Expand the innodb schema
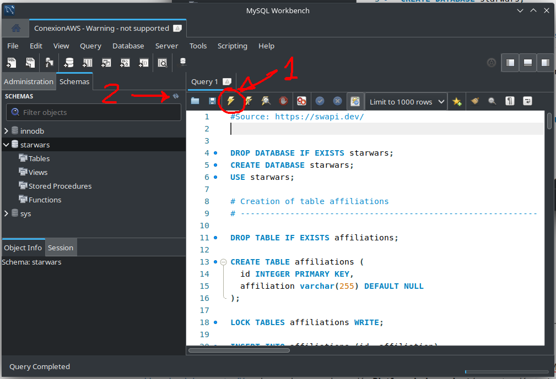This screenshot has width=556, height=379. point(6,130)
